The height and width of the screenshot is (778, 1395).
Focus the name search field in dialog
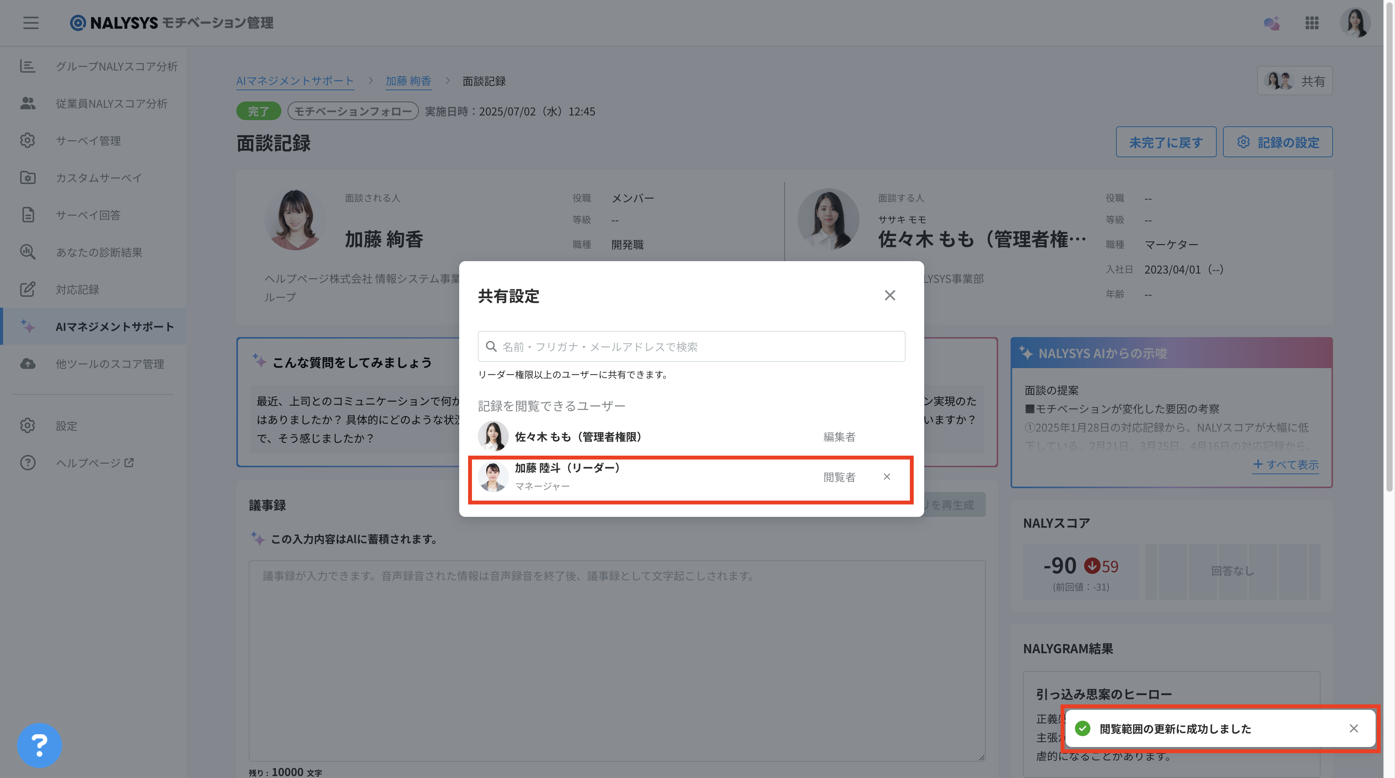(691, 346)
